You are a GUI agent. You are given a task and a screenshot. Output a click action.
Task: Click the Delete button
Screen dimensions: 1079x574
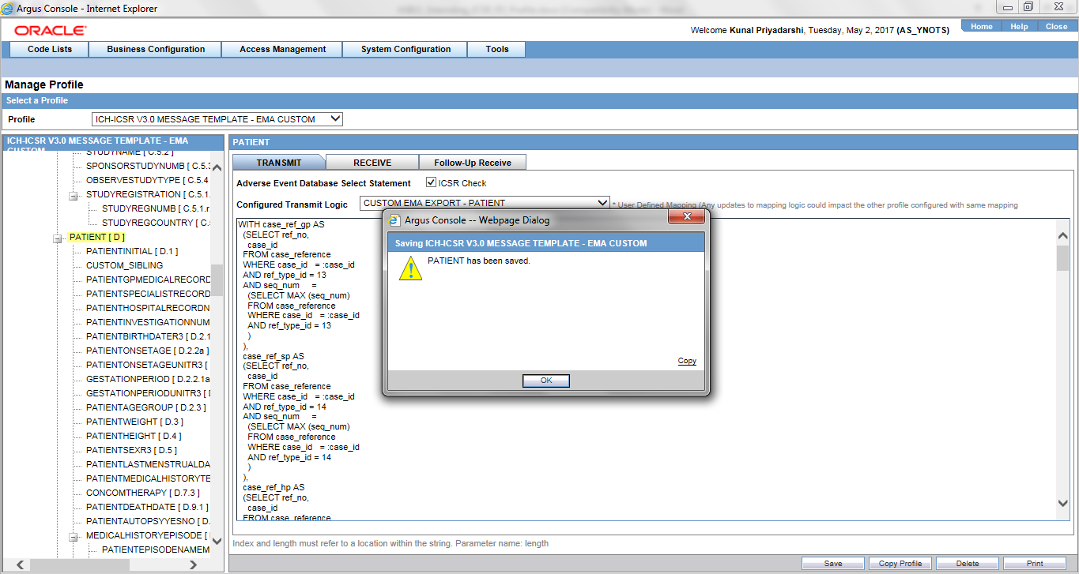click(968, 564)
